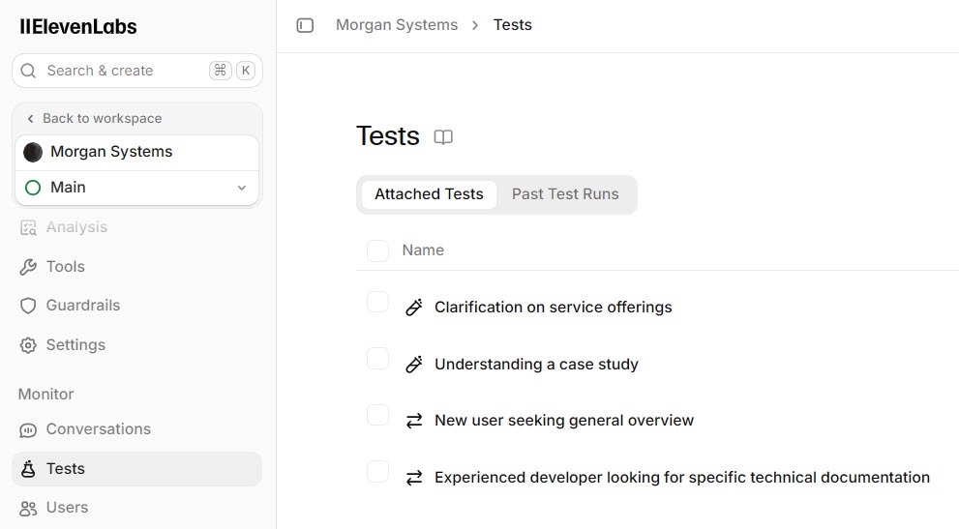Click test-tube icon beside Clarification on service offerings
The height and width of the screenshot is (529, 959).
tap(414, 307)
